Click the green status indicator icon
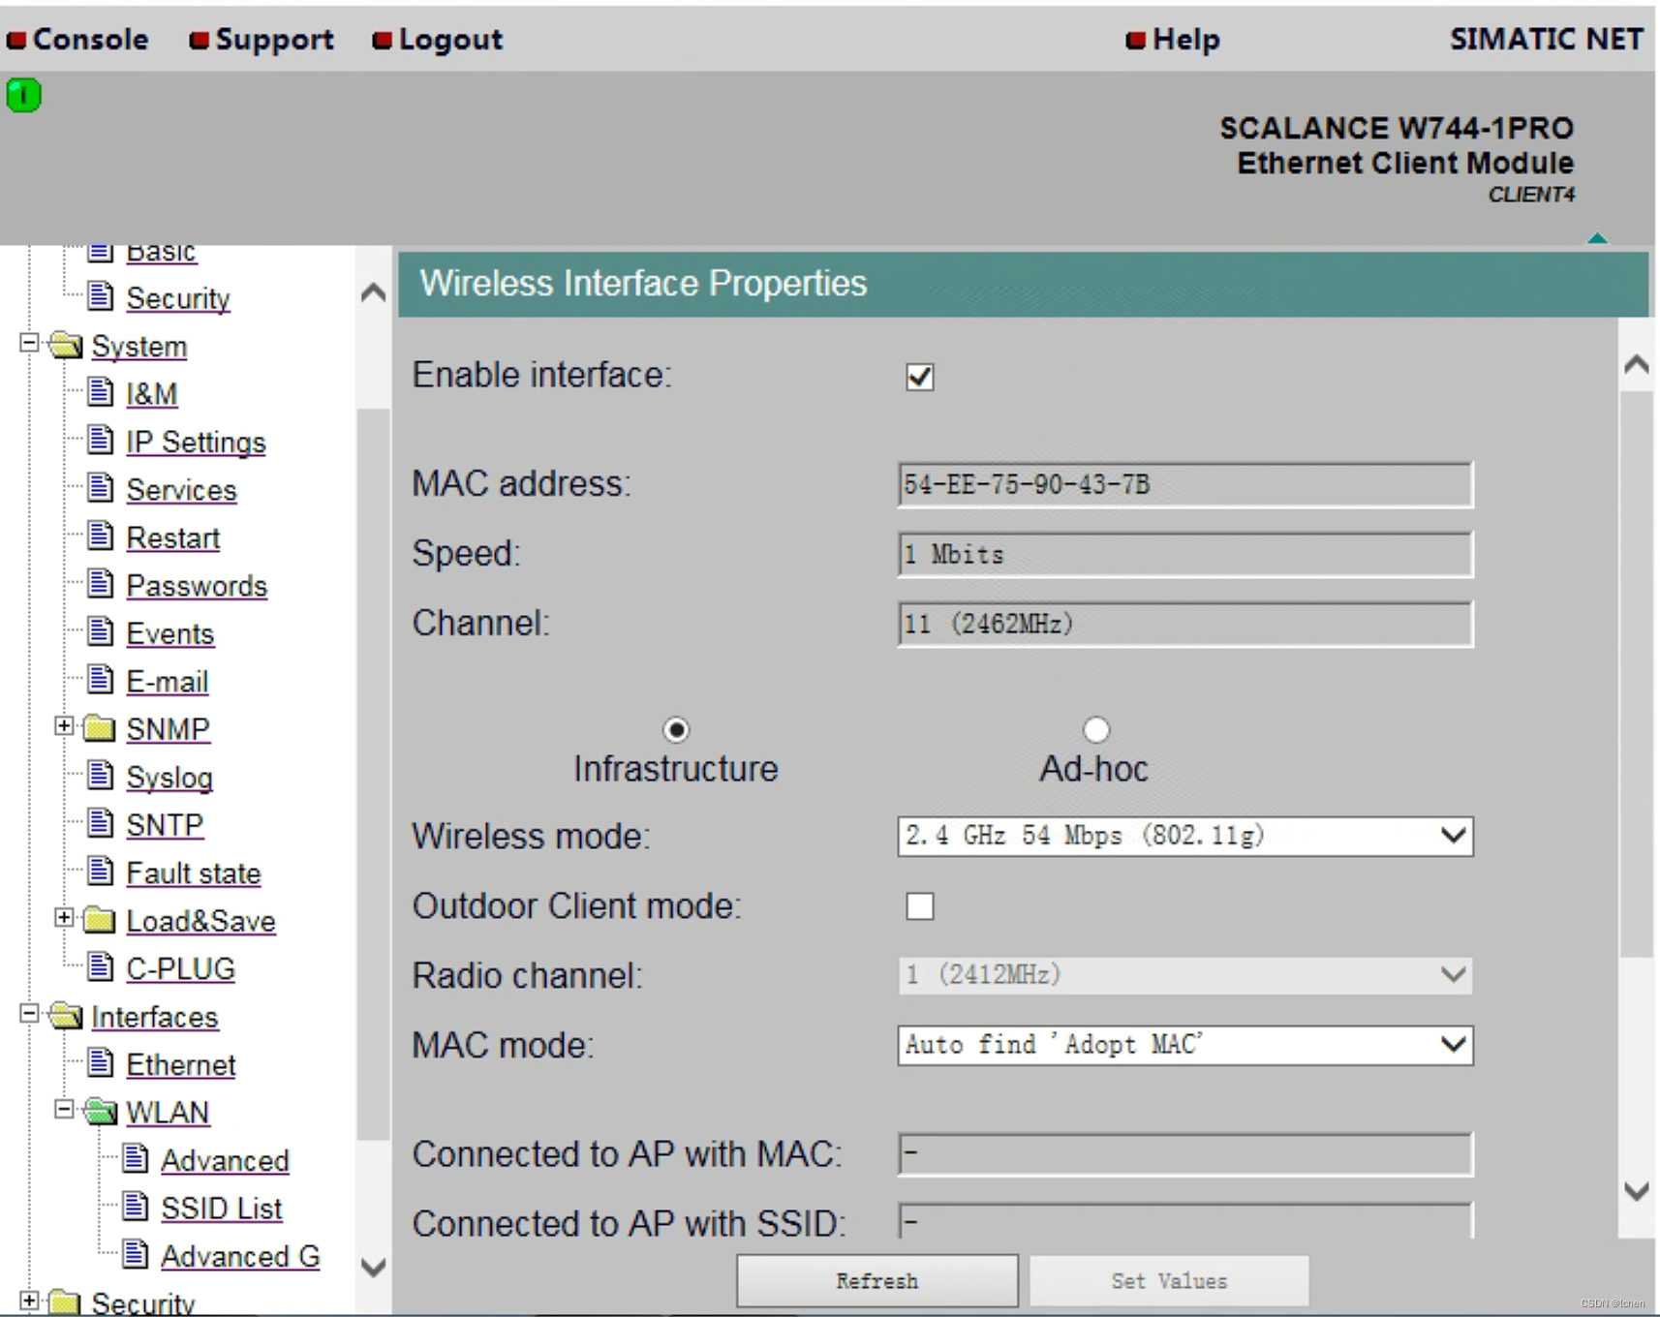1660x1317 pixels. (23, 95)
